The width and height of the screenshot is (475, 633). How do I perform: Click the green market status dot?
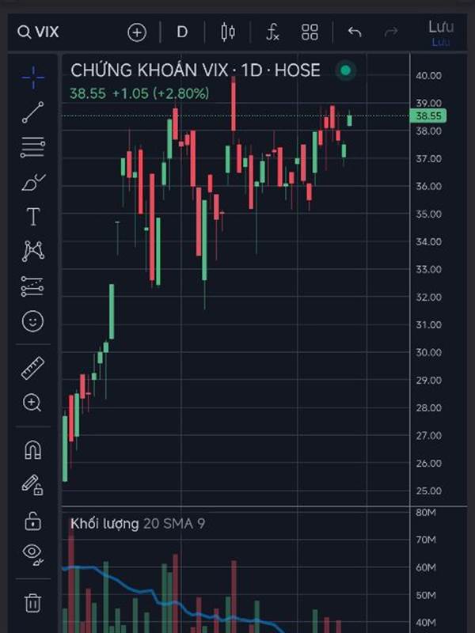pyautogui.click(x=345, y=70)
